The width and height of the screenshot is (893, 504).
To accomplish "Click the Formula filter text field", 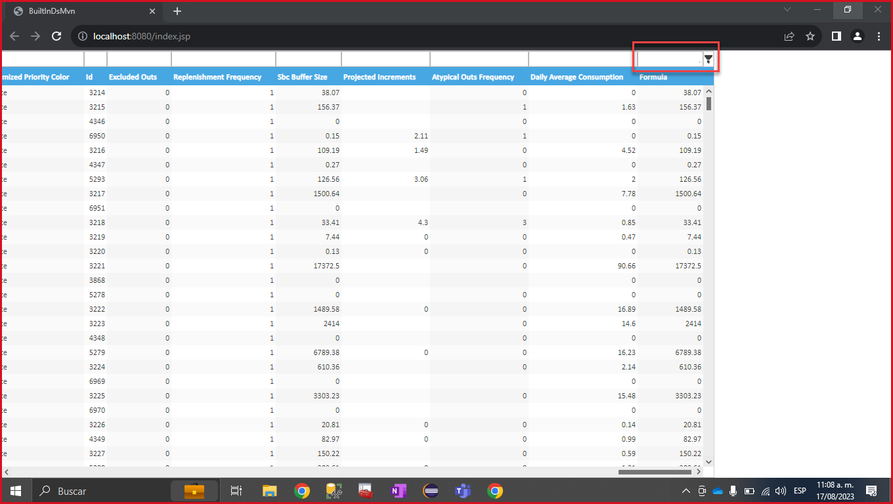I will [x=669, y=59].
